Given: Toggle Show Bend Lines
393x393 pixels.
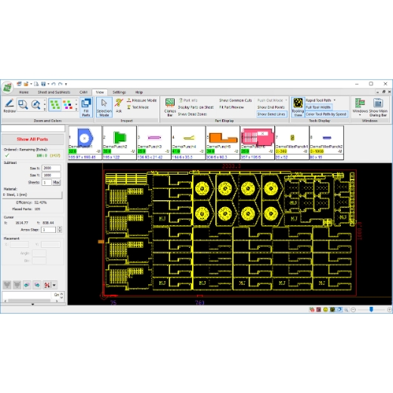Looking at the screenshot, I should (271, 114).
